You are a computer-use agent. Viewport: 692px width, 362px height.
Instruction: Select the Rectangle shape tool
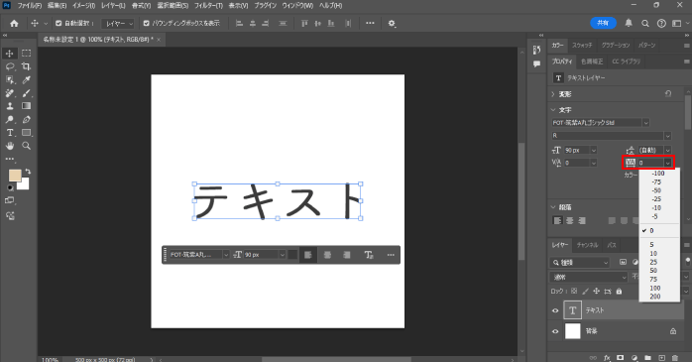[x=27, y=133]
